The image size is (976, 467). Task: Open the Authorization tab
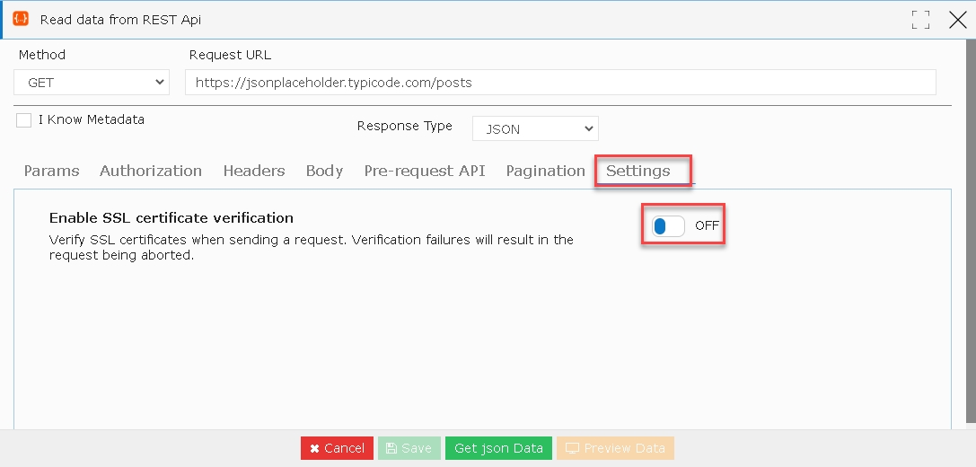click(151, 171)
